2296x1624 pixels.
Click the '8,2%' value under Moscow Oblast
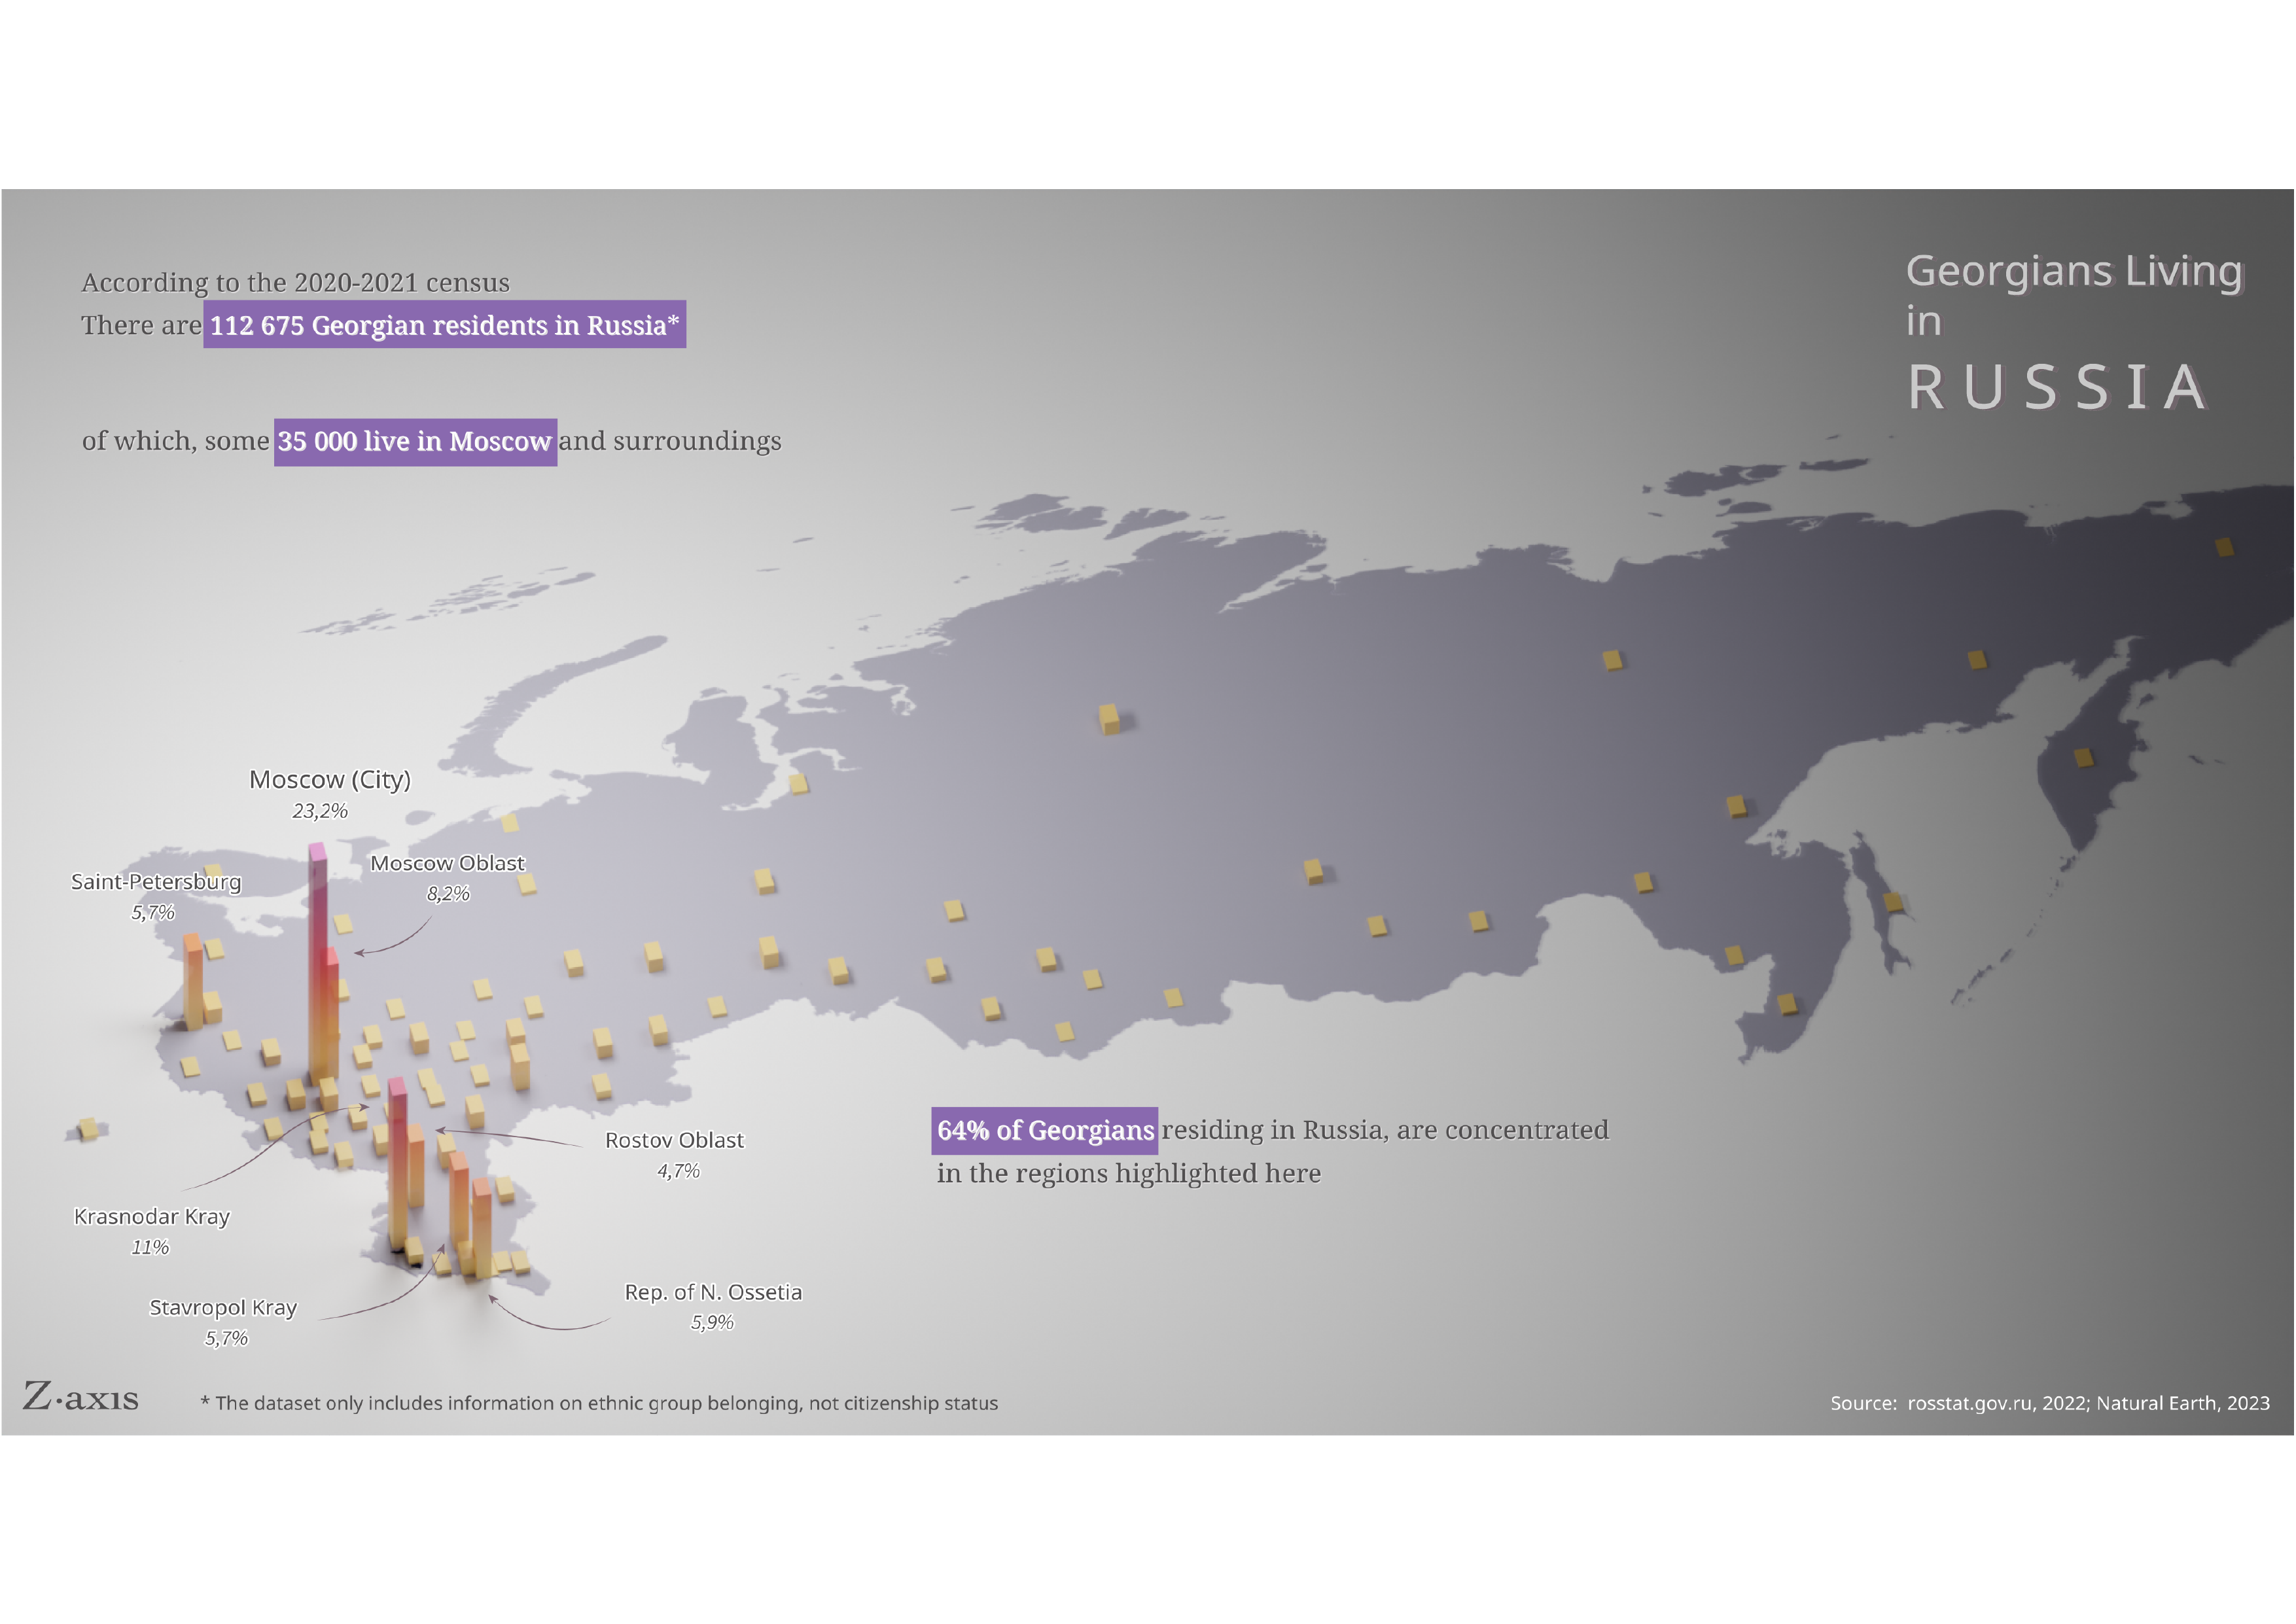(x=448, y=894)
